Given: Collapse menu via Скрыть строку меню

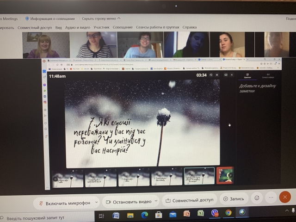Looking at the screenshot, I should click(101, 18).
